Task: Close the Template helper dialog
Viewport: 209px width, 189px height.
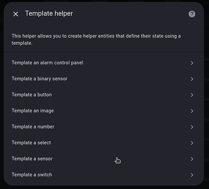Action: pos(16,14)
